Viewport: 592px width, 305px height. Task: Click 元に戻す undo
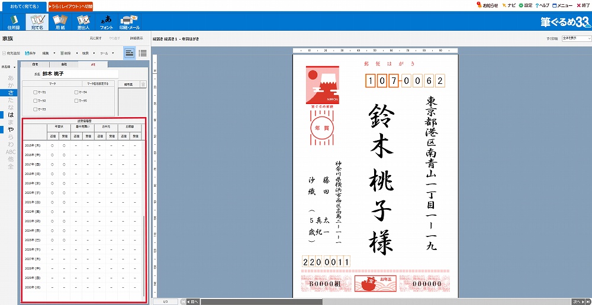95,38
